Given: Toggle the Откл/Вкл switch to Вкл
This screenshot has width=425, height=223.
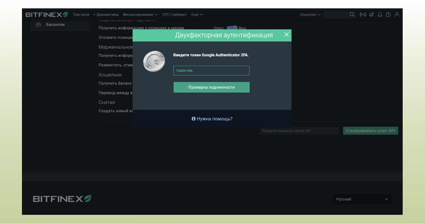Looking at the screenshot, I should pos(232,28).
